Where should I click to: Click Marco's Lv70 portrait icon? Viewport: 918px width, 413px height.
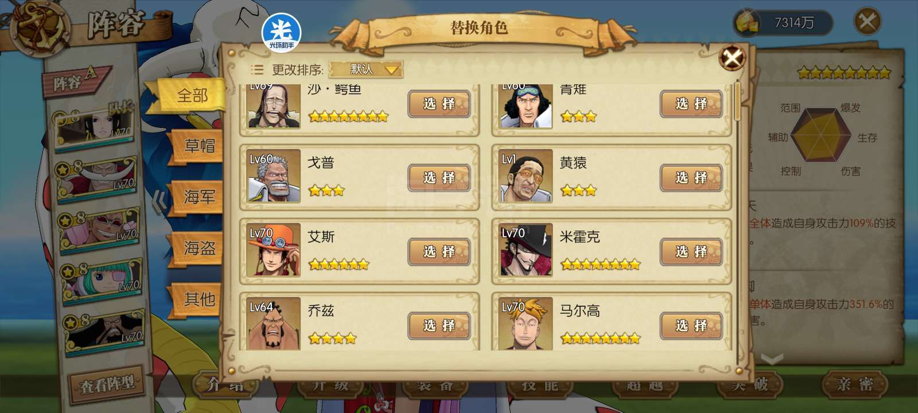(x=526, y=324)
